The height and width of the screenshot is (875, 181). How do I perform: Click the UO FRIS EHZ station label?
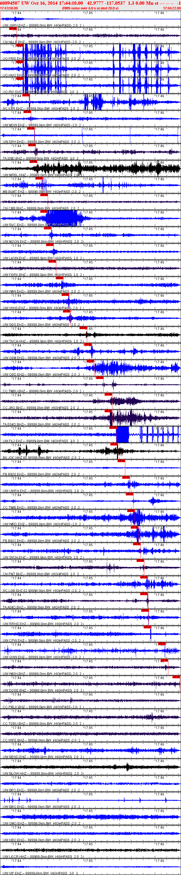pos(13,59)
